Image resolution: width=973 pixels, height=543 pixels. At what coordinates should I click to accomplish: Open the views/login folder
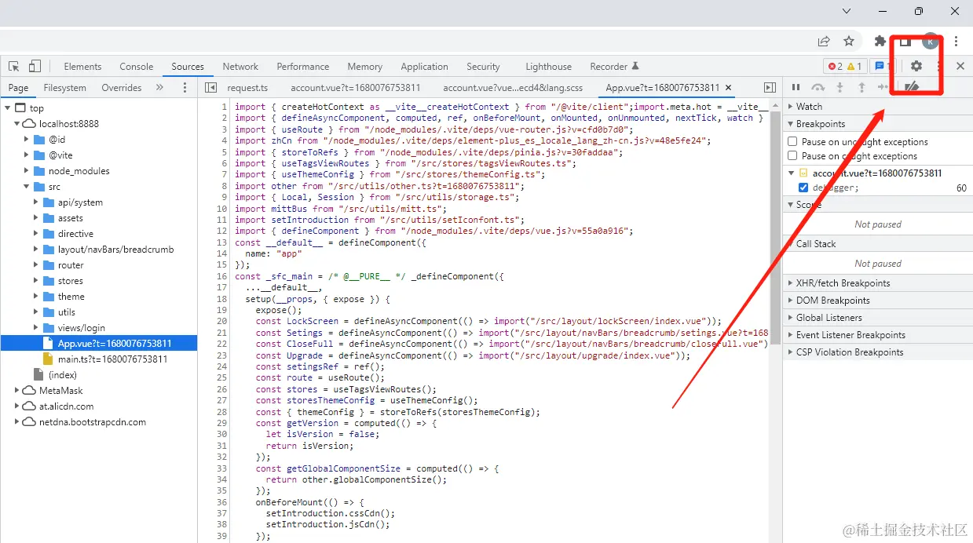(81, 328)
